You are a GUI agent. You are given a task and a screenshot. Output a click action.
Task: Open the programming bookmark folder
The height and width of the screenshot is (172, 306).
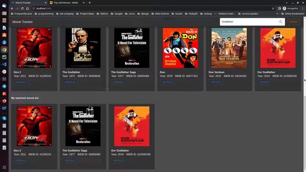coord(44,14)
